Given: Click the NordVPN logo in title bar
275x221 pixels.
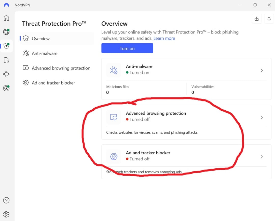Looking at the screenshot, I should click(x=6, y=5).
